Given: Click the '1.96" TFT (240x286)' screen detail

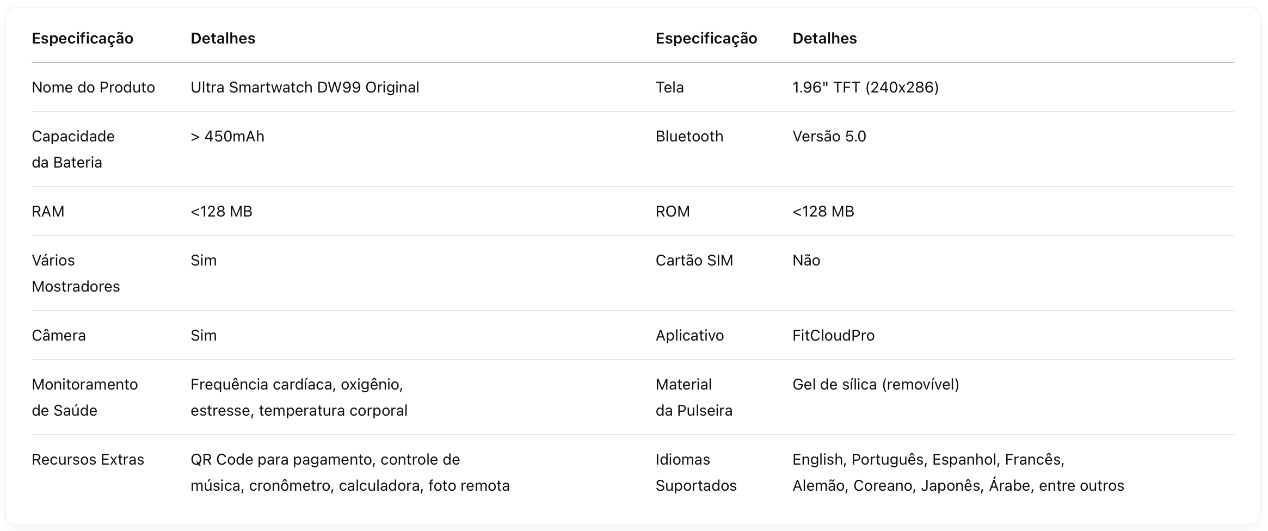Looking at the screenshot, I should click(866, 87).
